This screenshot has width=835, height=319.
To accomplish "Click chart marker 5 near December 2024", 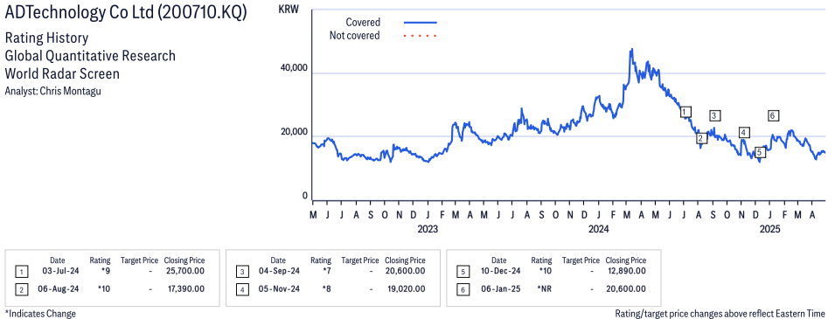I will (x=760, y=153).
